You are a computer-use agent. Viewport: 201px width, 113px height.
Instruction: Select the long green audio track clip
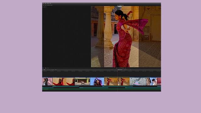tap(101, 89)
